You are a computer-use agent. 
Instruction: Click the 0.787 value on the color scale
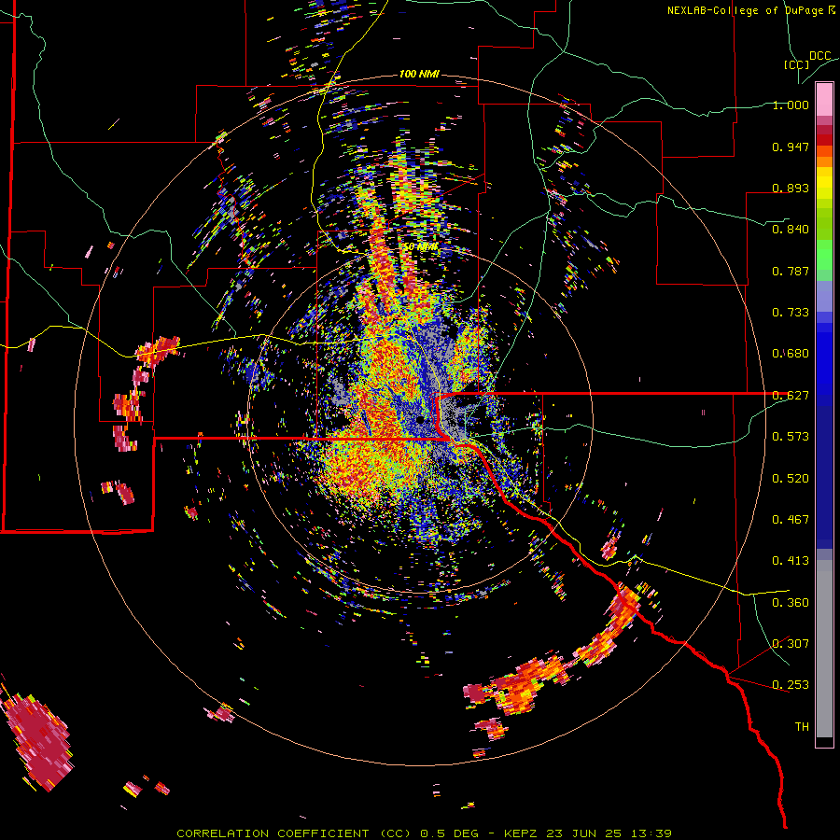[791, 271]
